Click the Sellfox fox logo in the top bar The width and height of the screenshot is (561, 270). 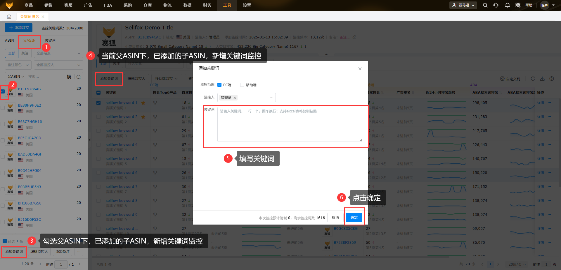[x=9, y=5]
